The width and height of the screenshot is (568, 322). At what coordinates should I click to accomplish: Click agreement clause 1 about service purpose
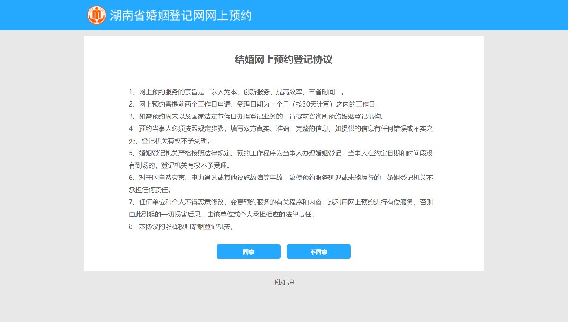pos(237,92)
